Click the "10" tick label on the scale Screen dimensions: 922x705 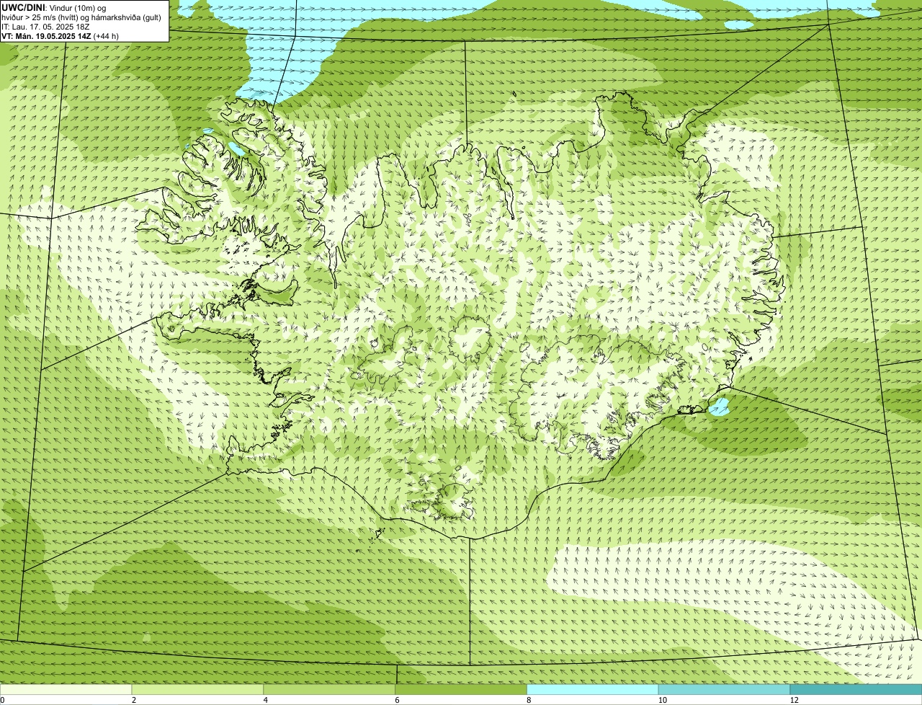[662, 700]
